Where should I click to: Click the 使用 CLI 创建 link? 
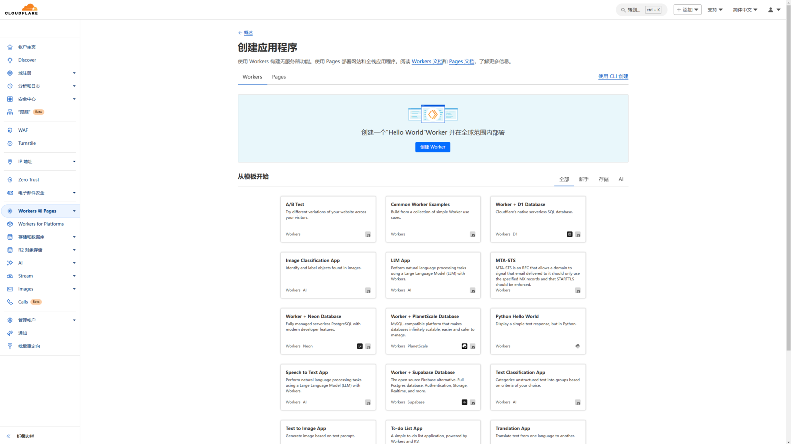[x=613, y=76]
